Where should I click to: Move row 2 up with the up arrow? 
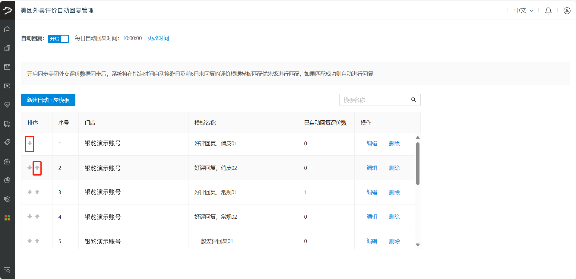[37, 168]
